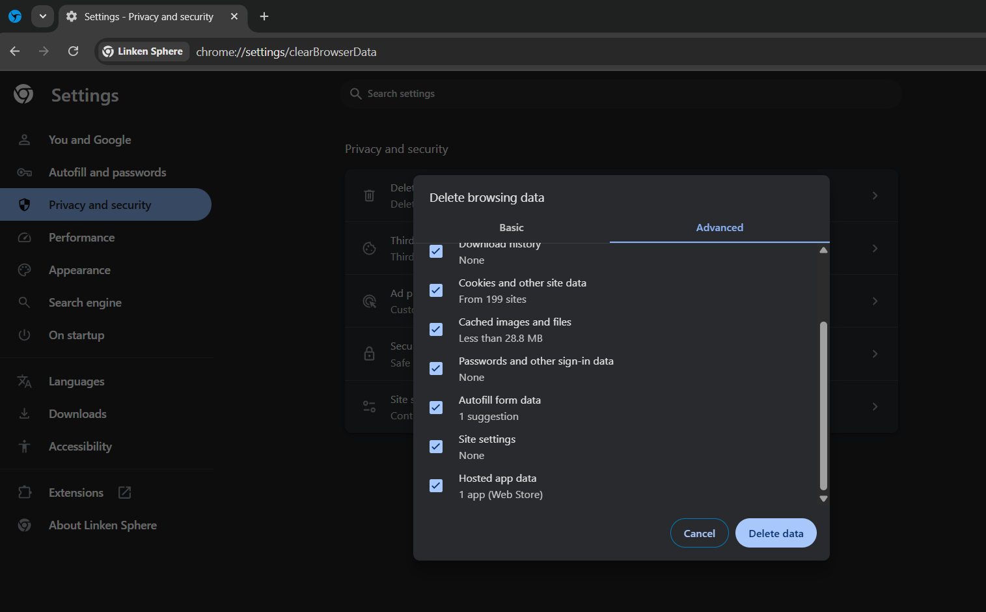Click the dialog's vertical scrollbar thumb
986x612 pixels.
tap(823, 404)
